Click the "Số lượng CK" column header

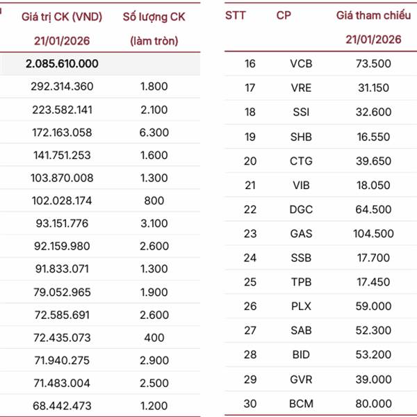(x=154, y=17)
